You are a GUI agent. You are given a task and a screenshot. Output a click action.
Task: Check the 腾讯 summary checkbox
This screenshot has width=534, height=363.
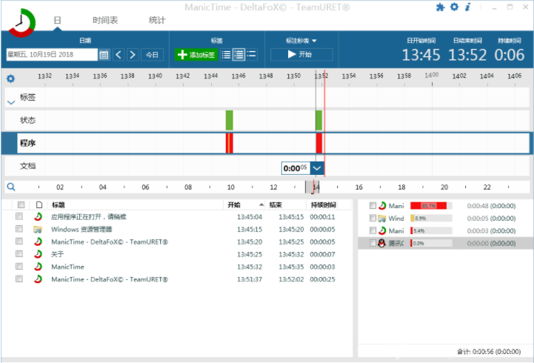[373, 243]
